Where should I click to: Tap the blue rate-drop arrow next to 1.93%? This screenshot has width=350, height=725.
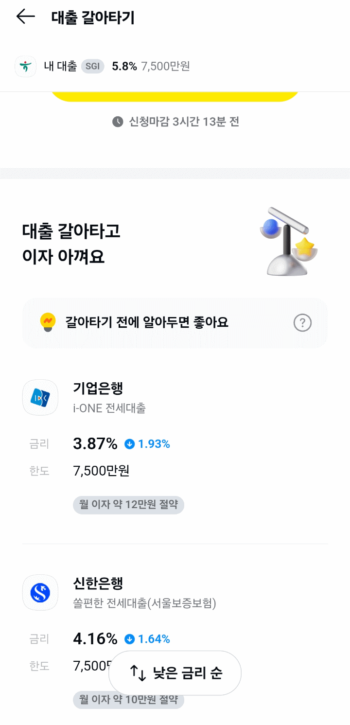[x=129, y=443]
